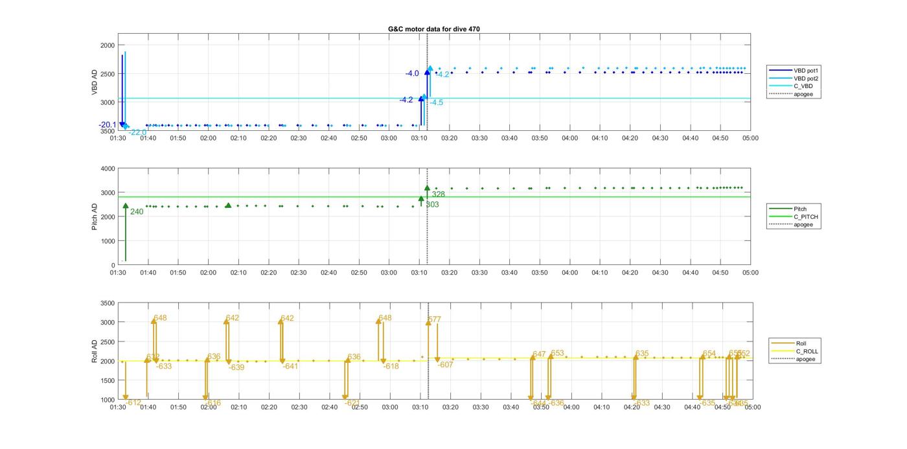Click the 'VBD AD' y-axis label
This screenshot has width=907, height=449.
tap(95, 84)
